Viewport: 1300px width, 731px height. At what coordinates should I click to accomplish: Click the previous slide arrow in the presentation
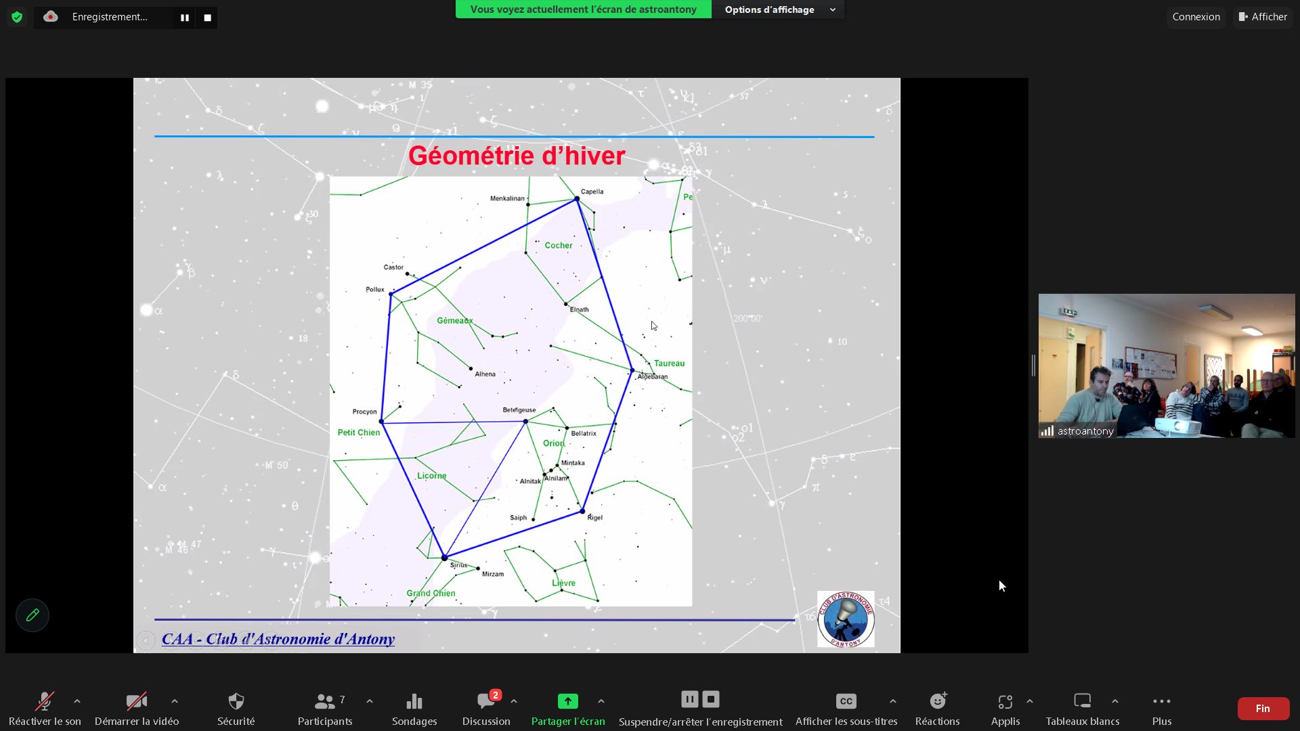[146, 640]
